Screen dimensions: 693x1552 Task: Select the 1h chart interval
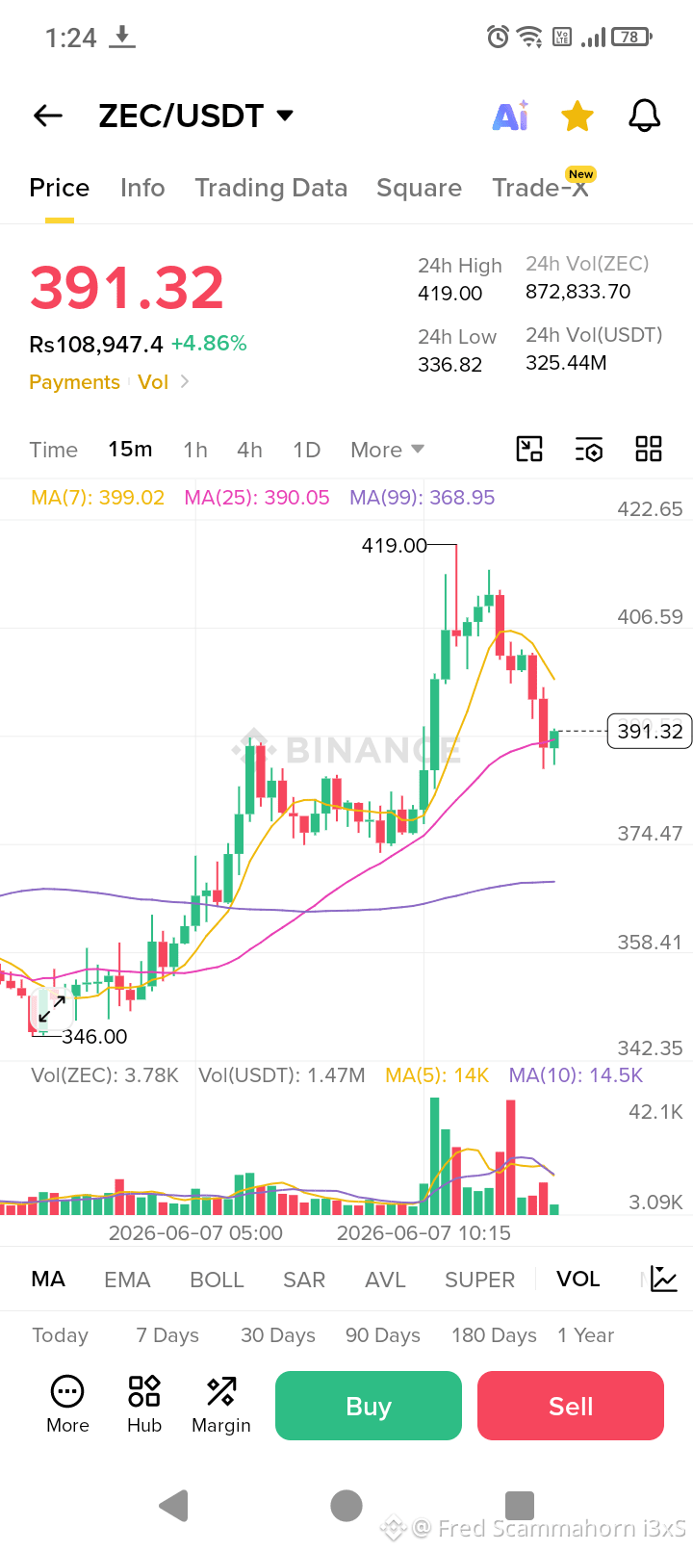point(195,450)
